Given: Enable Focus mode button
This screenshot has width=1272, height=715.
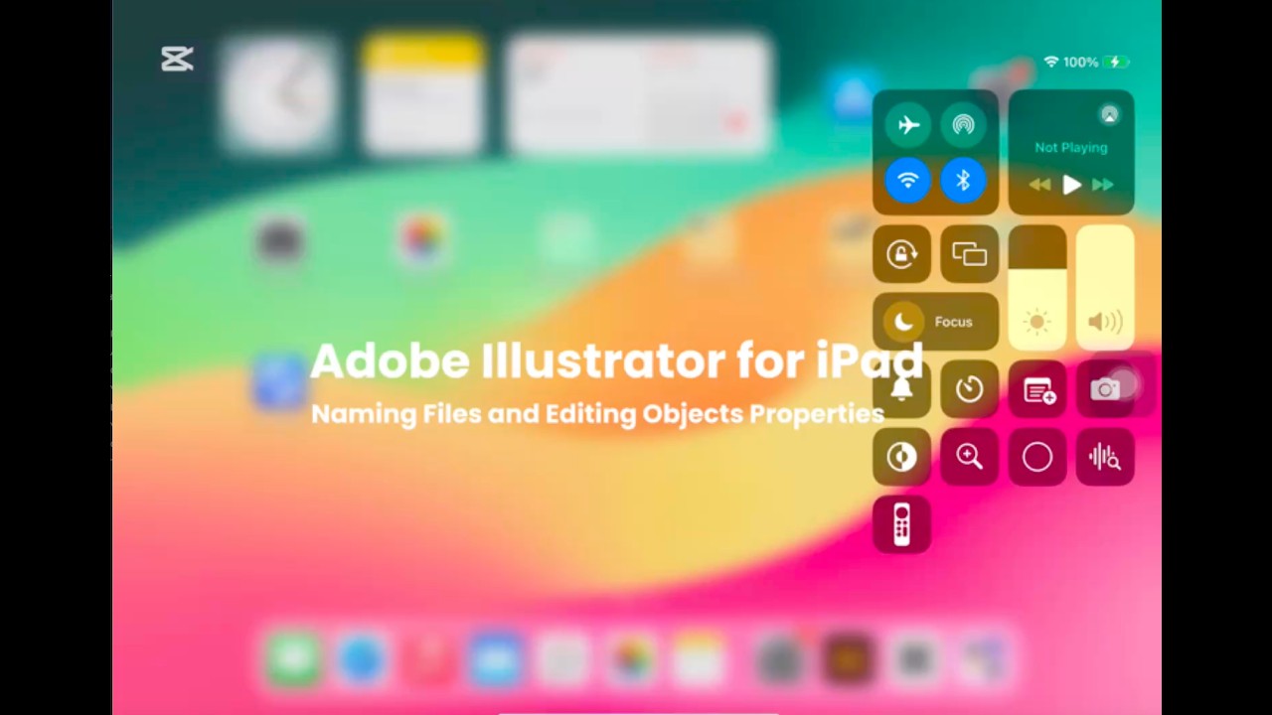Looking at the screenshot, I should point(935,322).
